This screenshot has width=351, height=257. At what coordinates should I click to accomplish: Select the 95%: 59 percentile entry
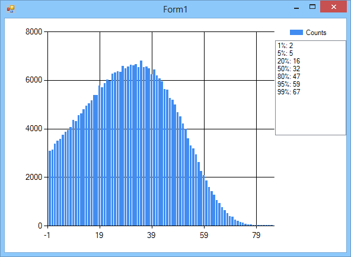pyautogui.click(x=289, y=84)
